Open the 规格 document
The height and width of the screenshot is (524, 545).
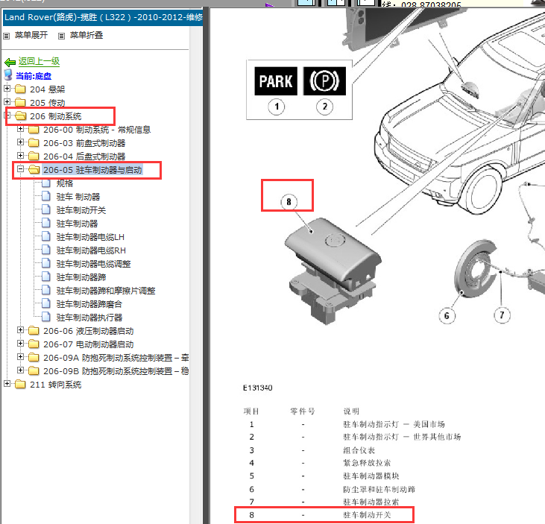pos(65,183)
